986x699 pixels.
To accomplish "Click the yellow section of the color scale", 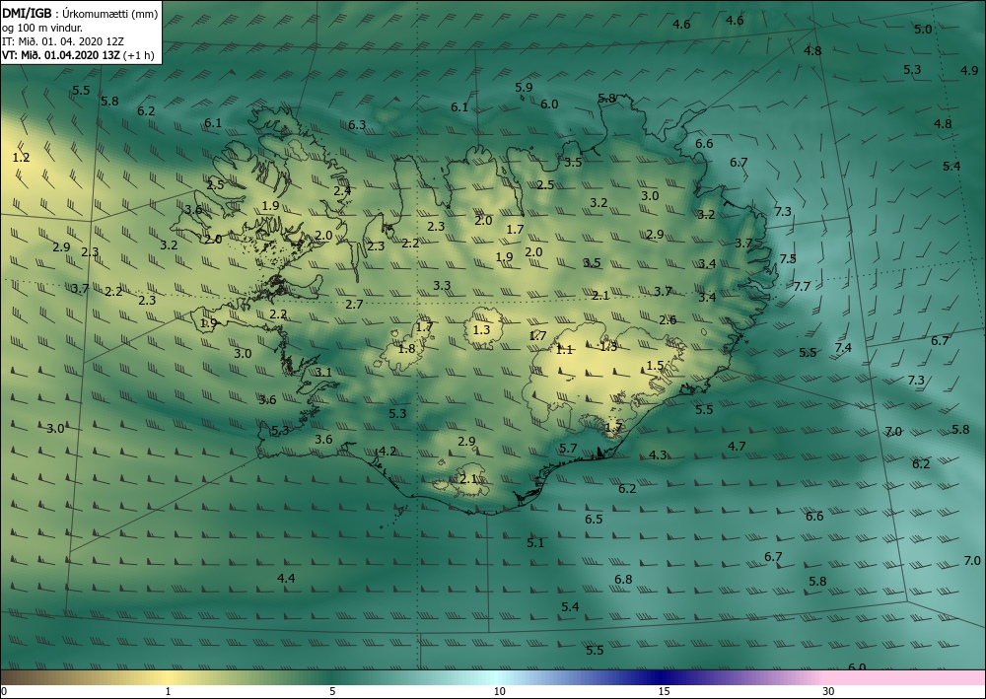I will pyautogui.click(x=167, y=677).
